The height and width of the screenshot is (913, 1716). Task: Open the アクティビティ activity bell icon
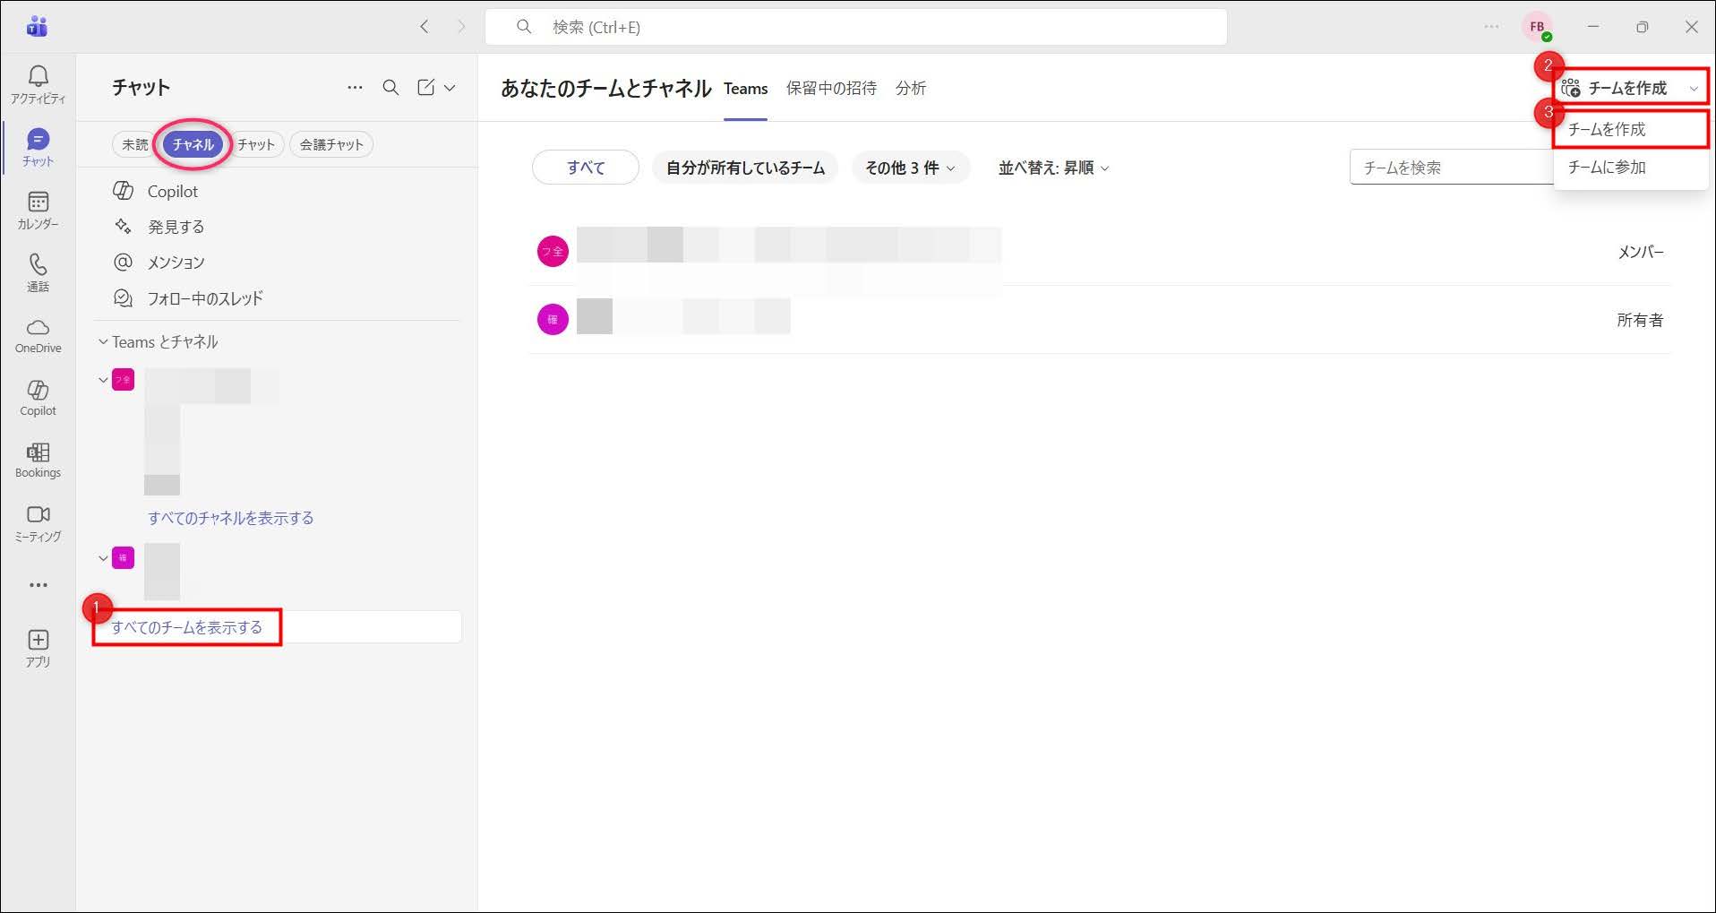click(38, 77)
